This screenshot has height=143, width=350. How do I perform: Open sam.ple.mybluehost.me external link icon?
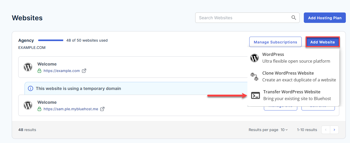103,109
